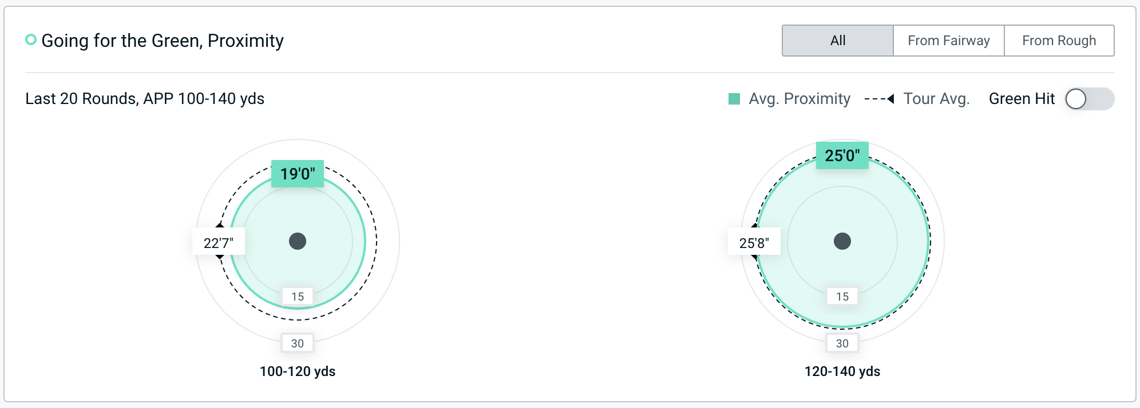
Task: Click the 15 ring label in right chart
Action: click(x=842, y=297)
